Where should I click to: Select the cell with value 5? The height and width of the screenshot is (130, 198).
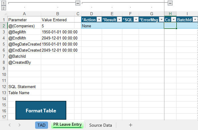tap(58, 26)
